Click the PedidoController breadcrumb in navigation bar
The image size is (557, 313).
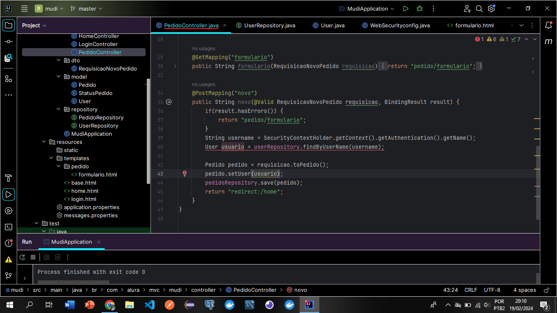pyautogui.click(x=251, y=290)
